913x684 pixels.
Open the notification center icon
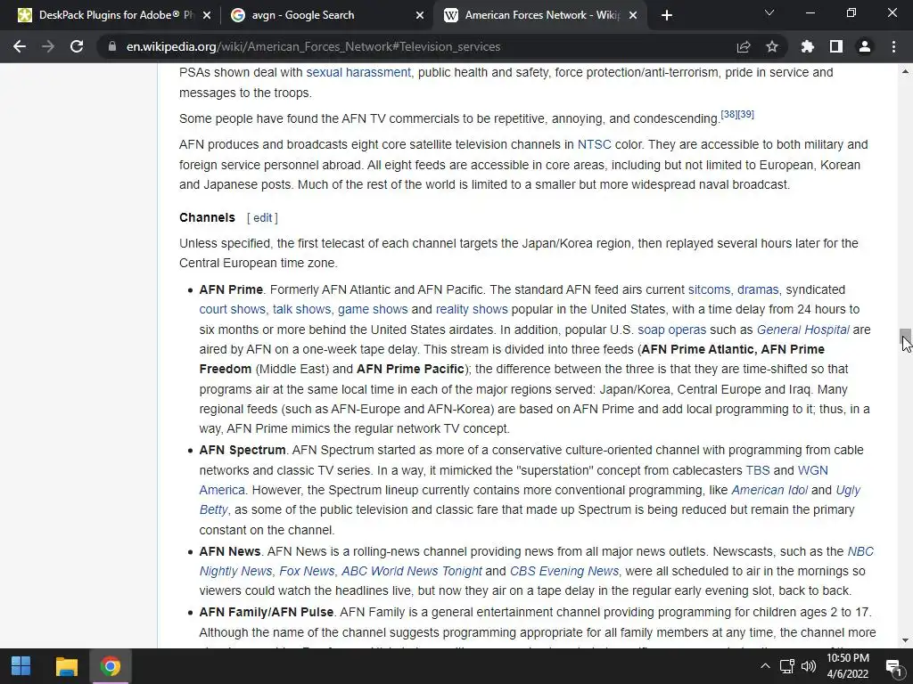[x=893, y=666]
